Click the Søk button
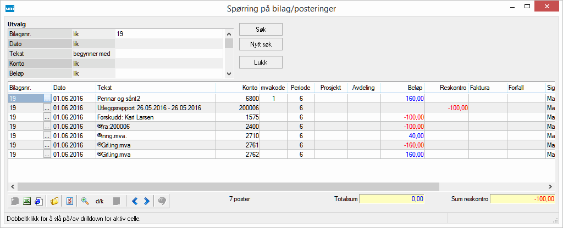 (261, 29)
